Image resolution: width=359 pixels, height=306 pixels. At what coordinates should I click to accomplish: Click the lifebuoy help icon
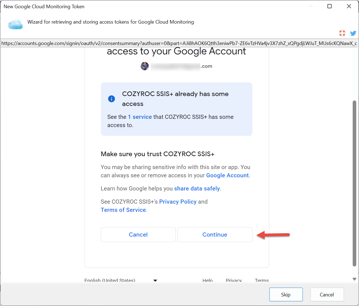[x=342, y=33]
